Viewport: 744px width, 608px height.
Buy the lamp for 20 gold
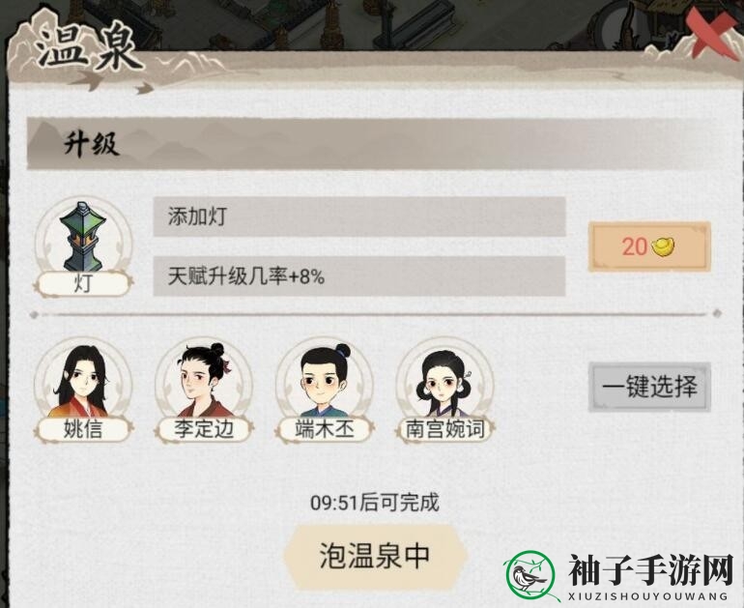649,246
